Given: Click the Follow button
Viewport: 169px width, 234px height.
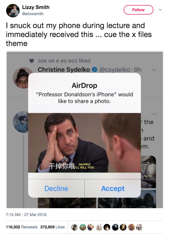Looking at the screenshot, I should [x=138, y=10].
